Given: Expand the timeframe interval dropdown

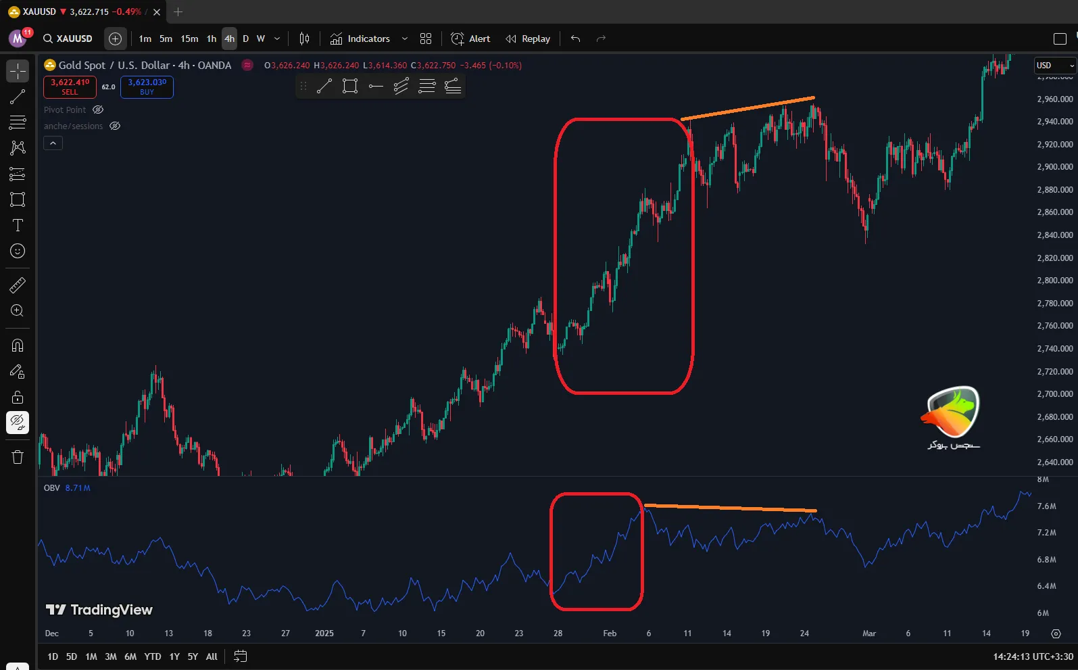Looking at the screenshot, I should (x=277, y=39).
